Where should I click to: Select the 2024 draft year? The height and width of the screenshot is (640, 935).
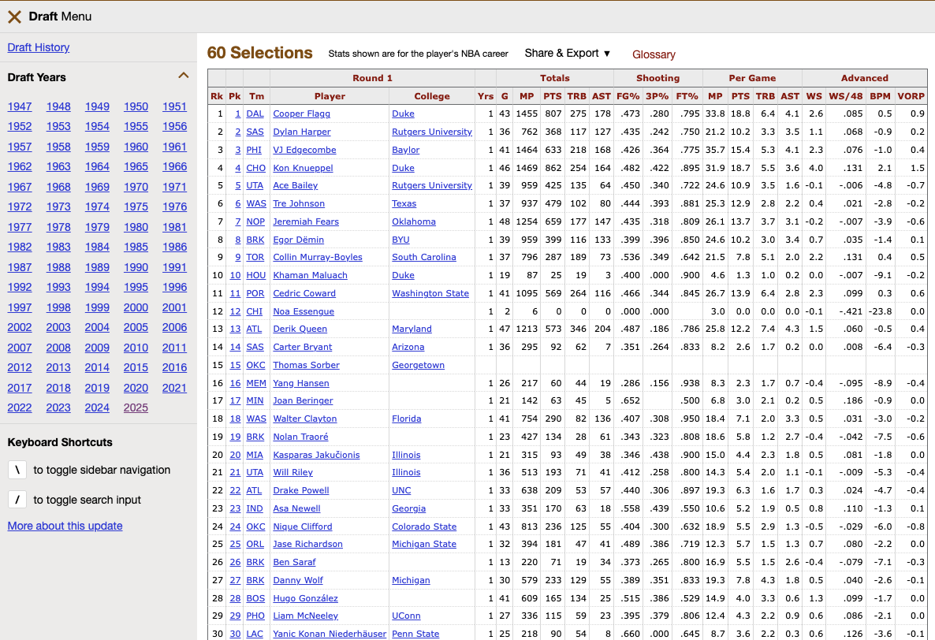(x=96, y=407)
